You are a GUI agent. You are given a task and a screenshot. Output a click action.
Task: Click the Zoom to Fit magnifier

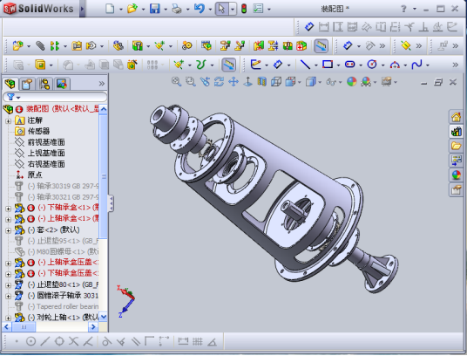(176, 81)
